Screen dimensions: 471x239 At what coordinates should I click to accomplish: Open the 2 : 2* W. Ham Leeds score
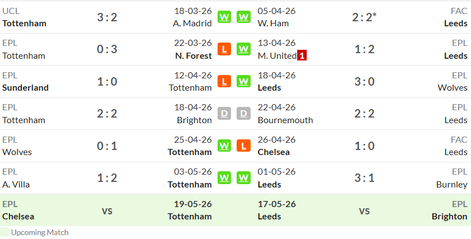364,17
